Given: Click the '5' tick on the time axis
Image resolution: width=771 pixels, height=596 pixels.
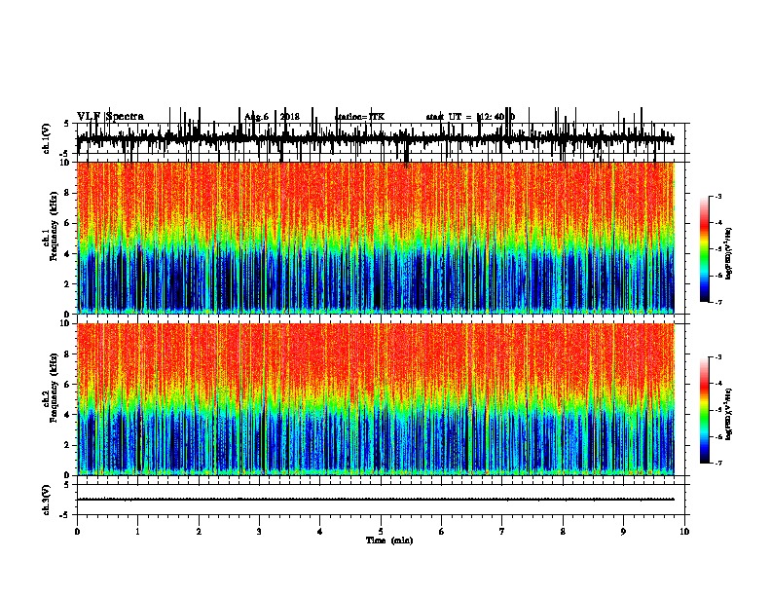Looking at the screenshot, I should tap(381, 531).
